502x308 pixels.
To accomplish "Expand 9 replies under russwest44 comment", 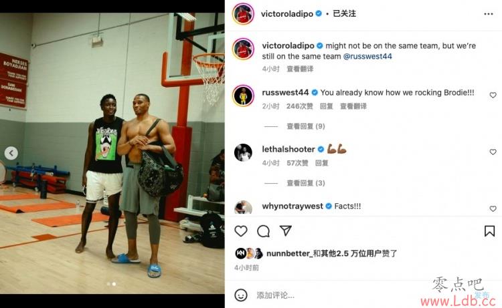I will click(305, 126).
